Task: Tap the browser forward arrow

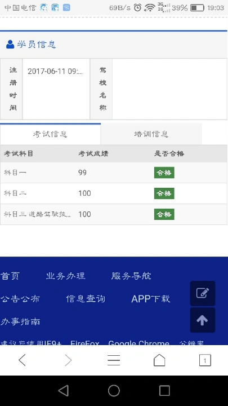Action: 68,360
